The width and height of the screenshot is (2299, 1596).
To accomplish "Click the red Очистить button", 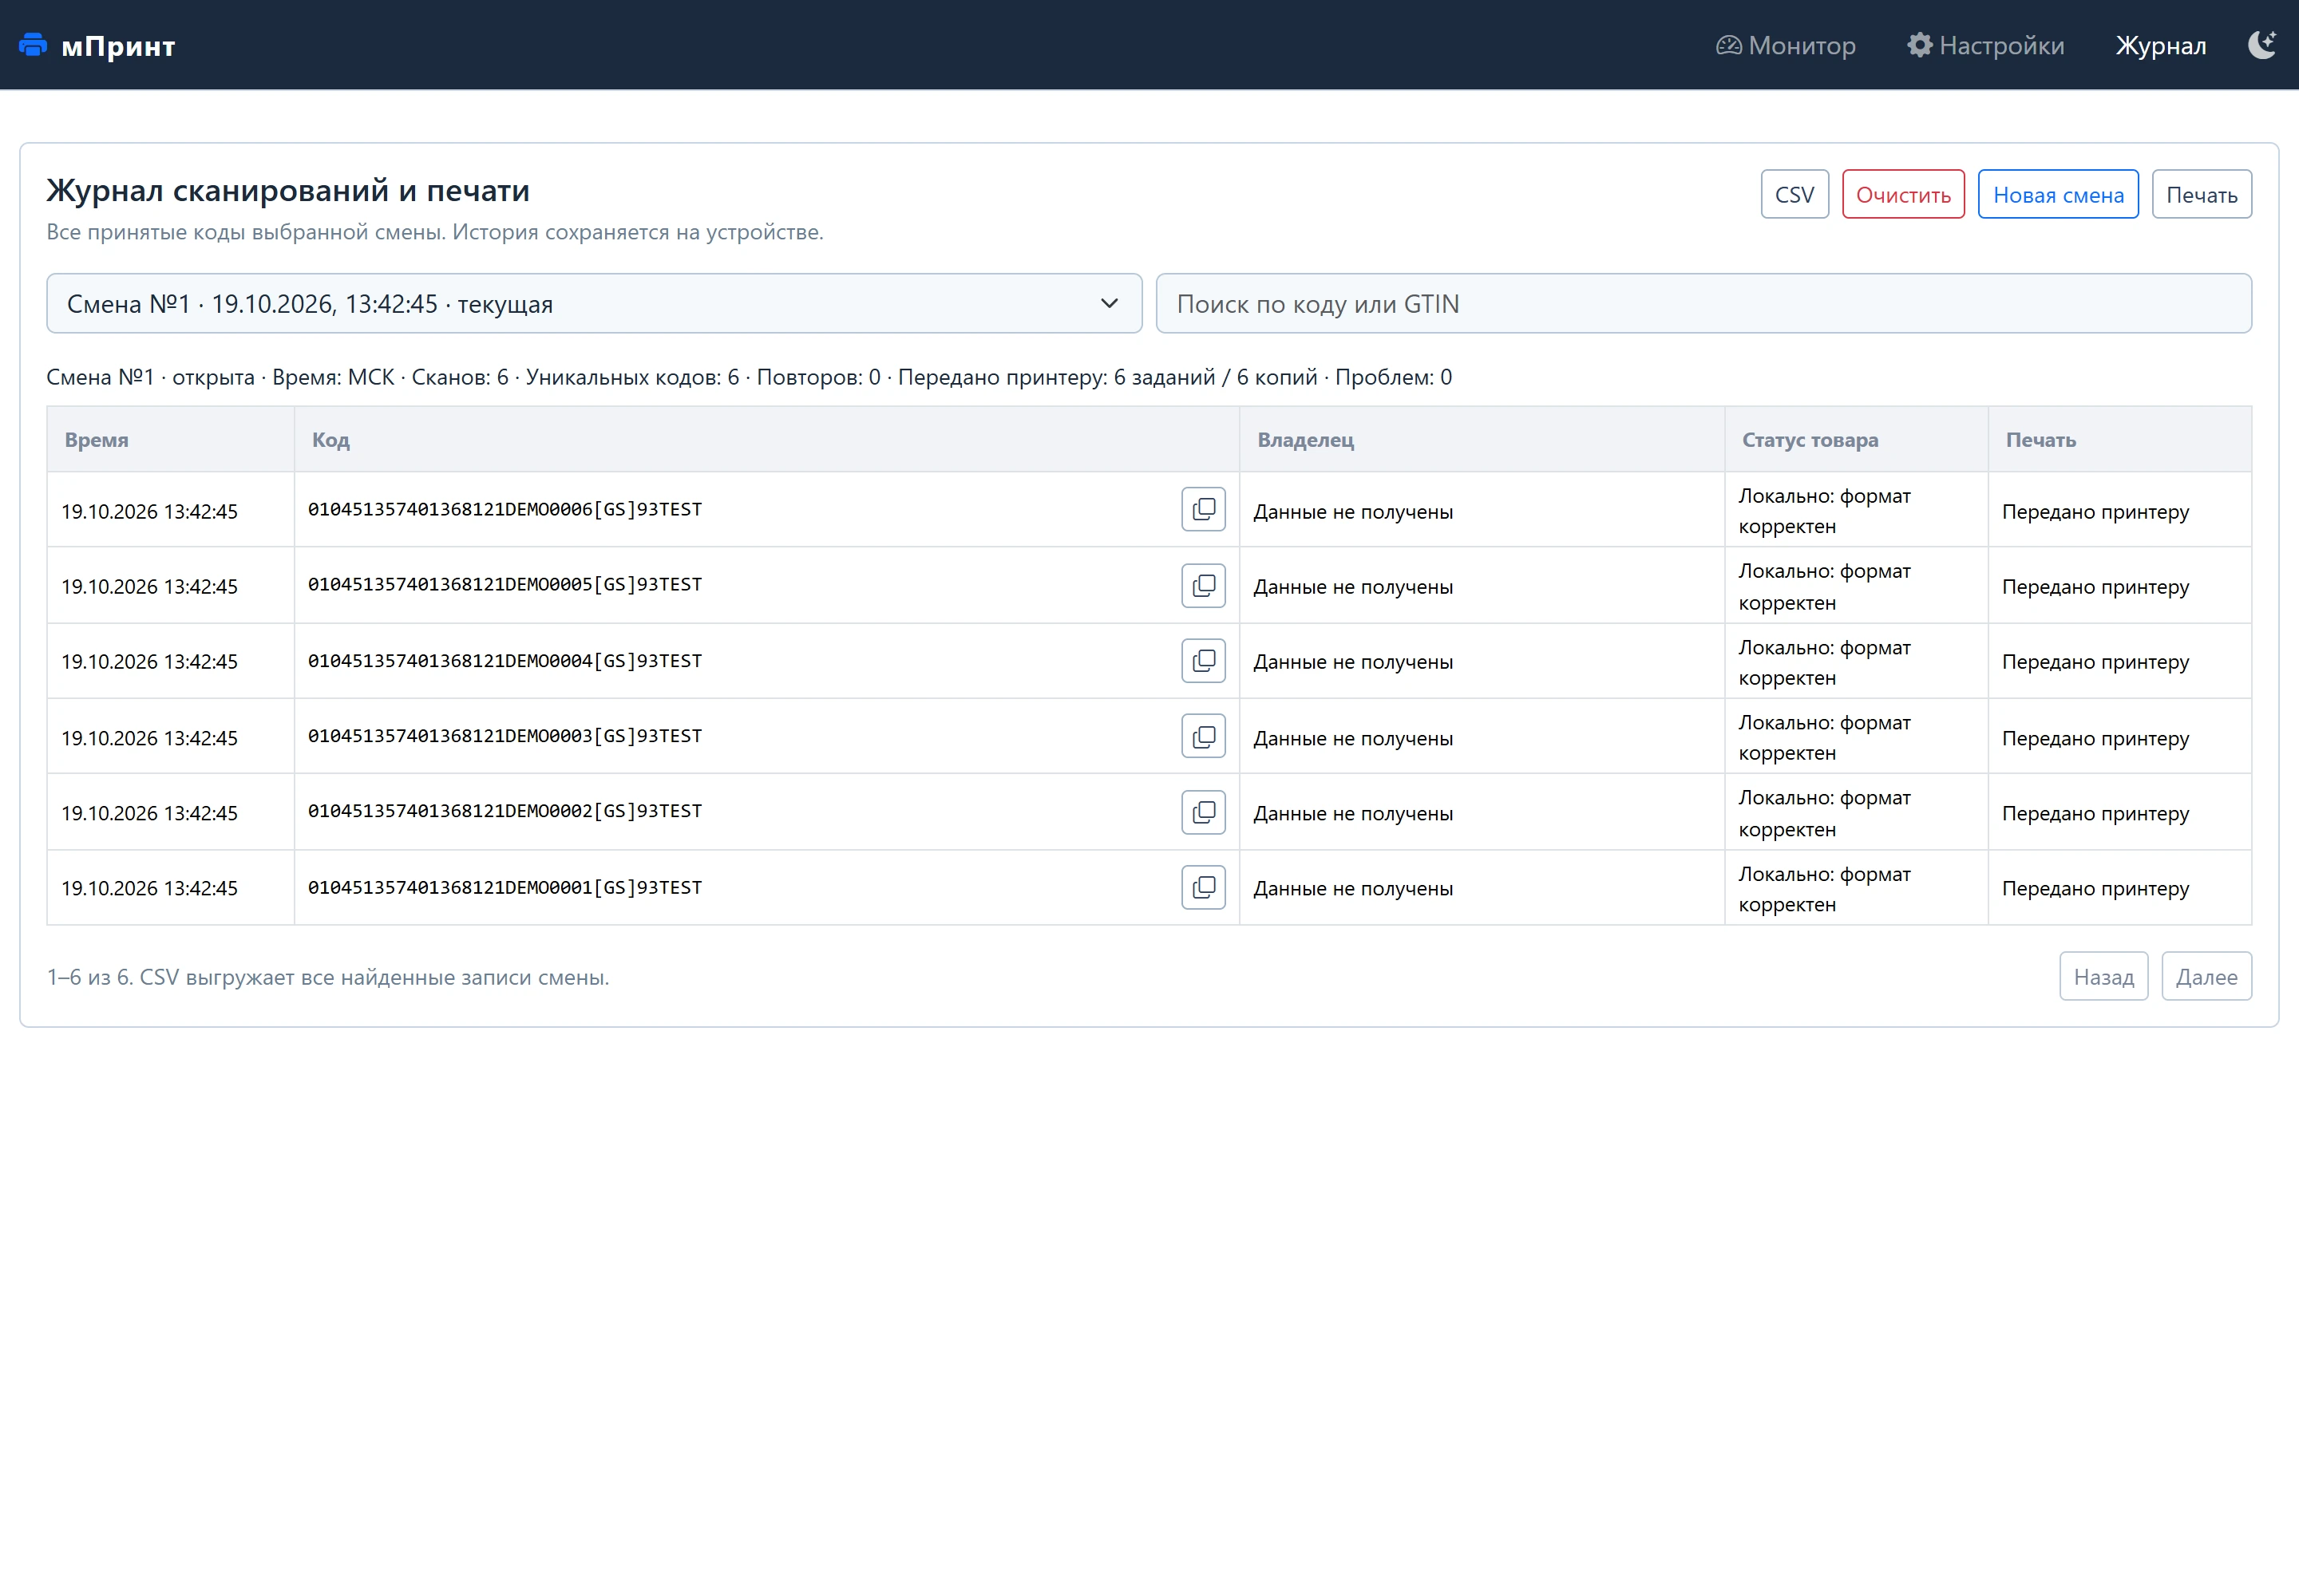I will coord(1903,194).
